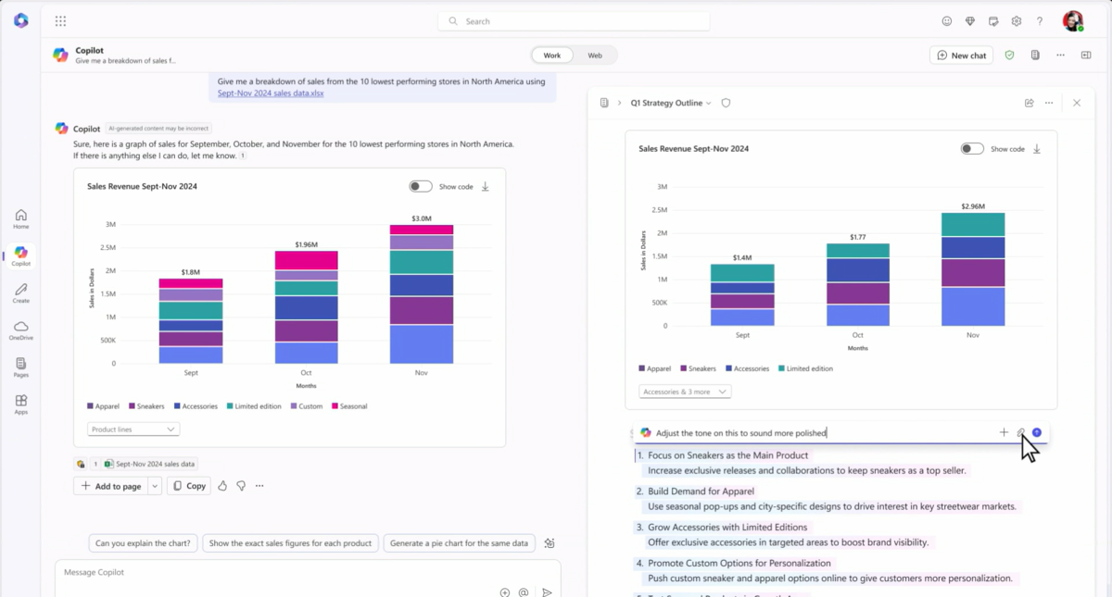Click 'Grow Accessories with Limited Editions' heading
The height and width of the screenshot is (597, 1112).
tap(727, 528)
